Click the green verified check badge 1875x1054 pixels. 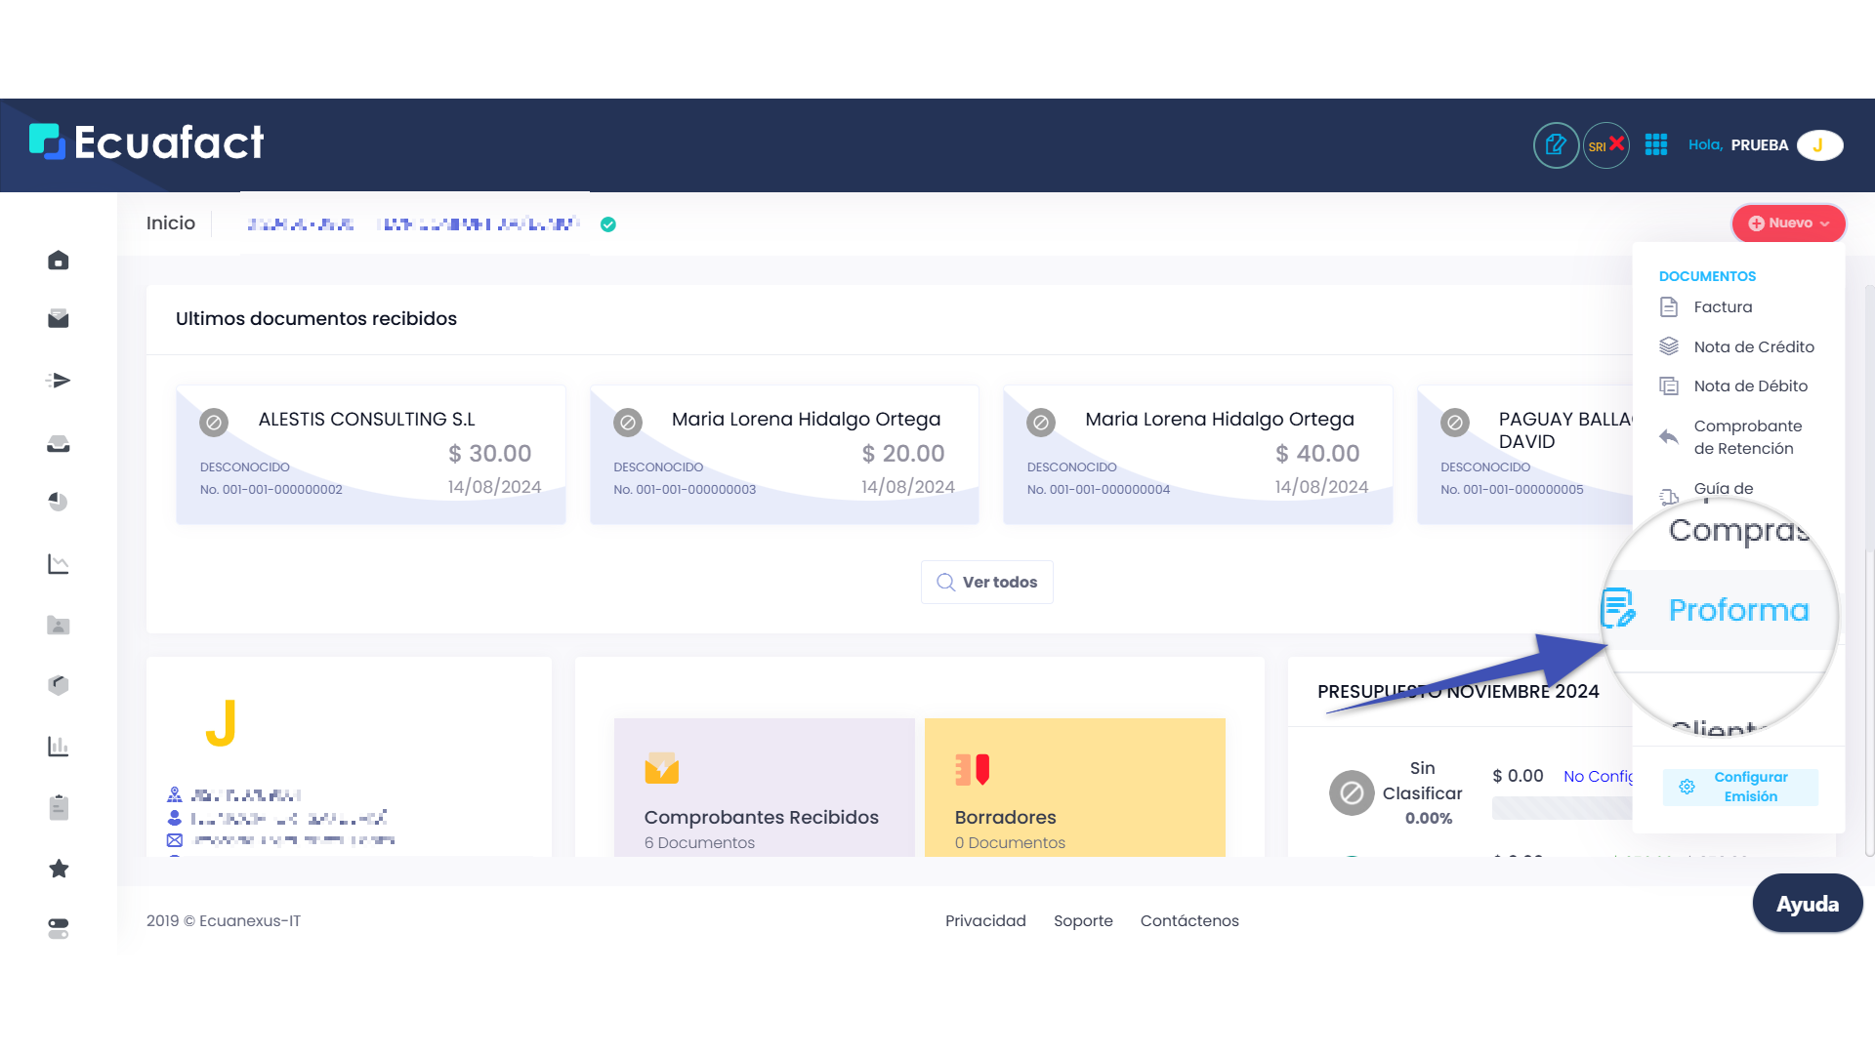[608, 224]
